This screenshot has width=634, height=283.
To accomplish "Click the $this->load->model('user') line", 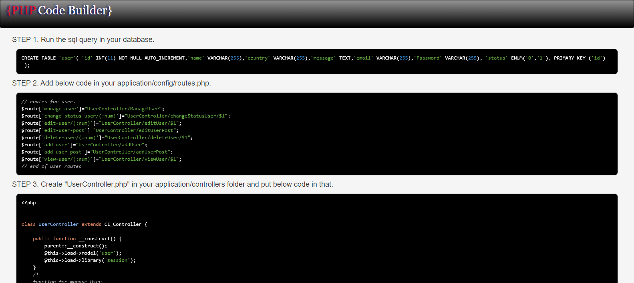I will click(83, 253).
